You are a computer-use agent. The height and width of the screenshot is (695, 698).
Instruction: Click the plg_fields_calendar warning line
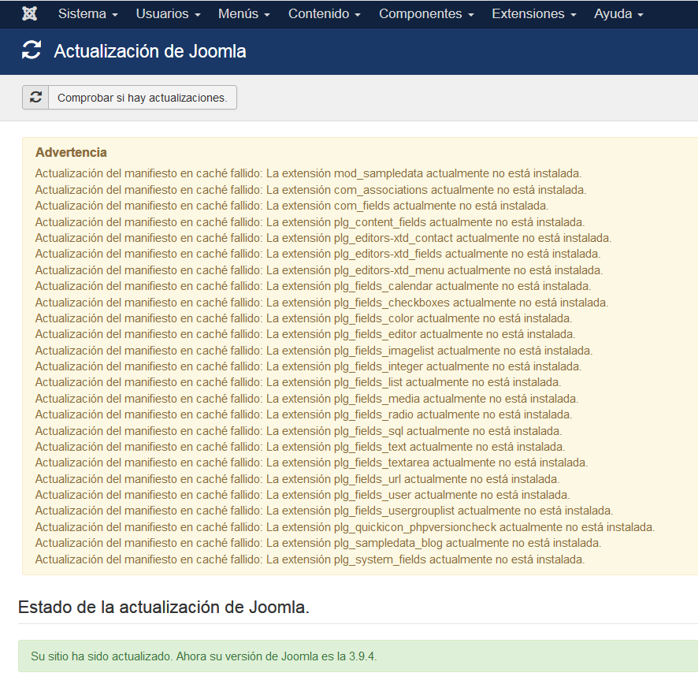[x=314, y=286]
